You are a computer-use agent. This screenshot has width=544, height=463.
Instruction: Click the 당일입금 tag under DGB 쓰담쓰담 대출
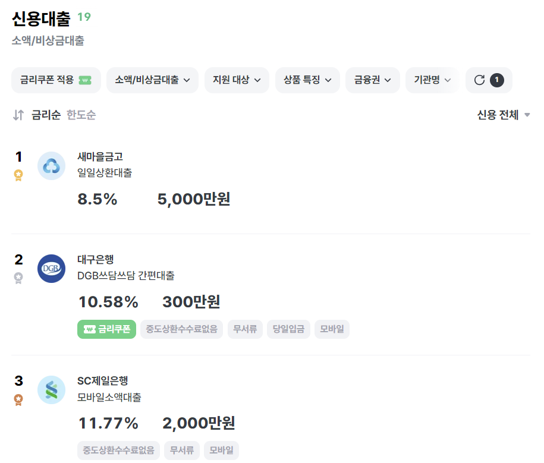(288, 329)
